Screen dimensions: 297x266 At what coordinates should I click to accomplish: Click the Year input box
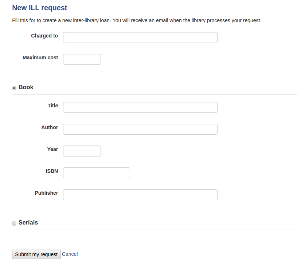(x=82, y=151)
